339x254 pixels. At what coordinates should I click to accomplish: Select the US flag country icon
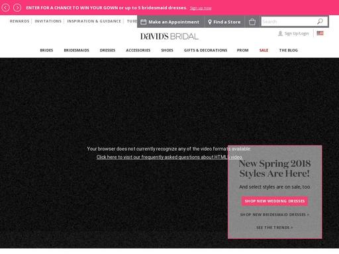(x=320, y=33)
